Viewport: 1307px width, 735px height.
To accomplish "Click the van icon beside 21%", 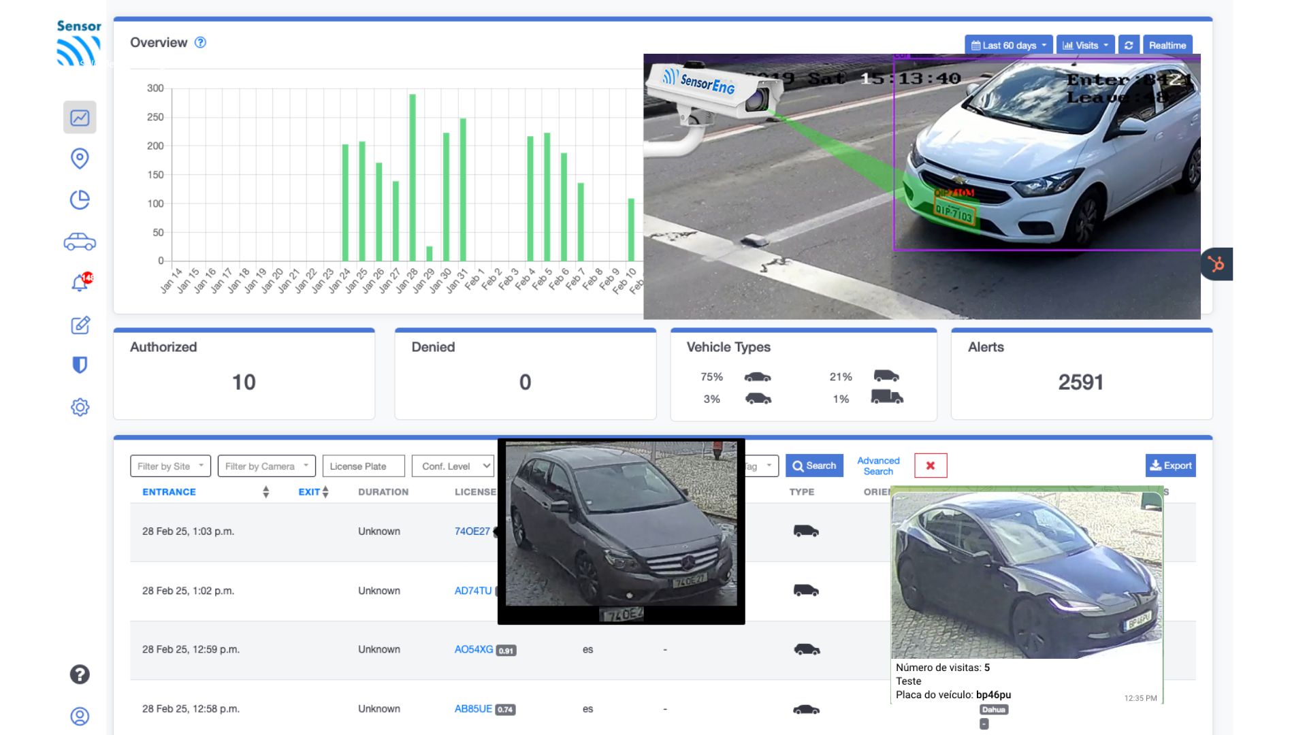I will coord(886,376).
